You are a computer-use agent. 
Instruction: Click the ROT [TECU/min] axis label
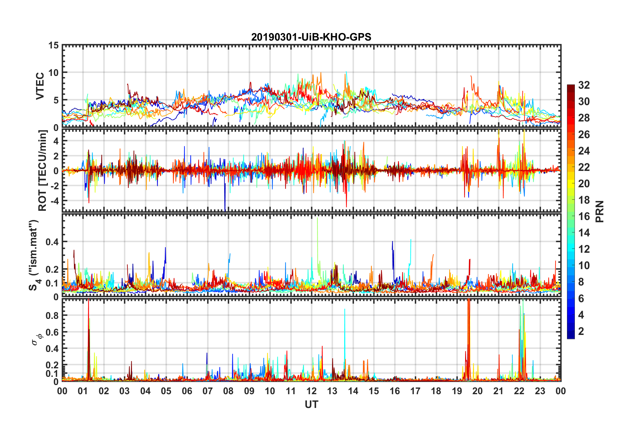point(42,171)
